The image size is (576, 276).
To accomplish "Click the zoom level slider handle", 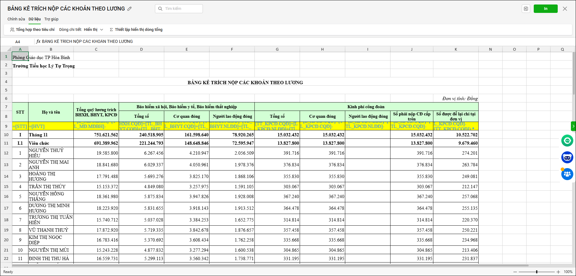I will (x=537, y=272).
